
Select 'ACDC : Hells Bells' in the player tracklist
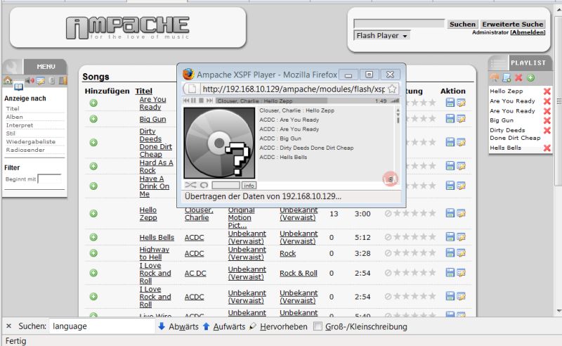click(x=283, y=158)
